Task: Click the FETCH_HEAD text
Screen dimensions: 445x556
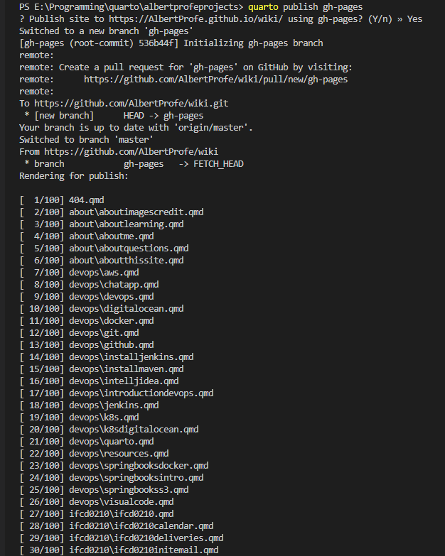Action: [219, 164]
